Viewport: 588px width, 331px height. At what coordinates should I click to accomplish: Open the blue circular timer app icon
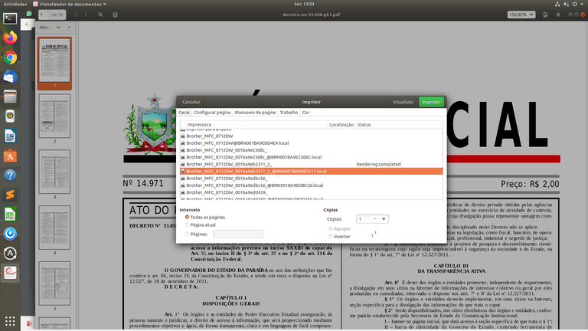pos(10,234)
